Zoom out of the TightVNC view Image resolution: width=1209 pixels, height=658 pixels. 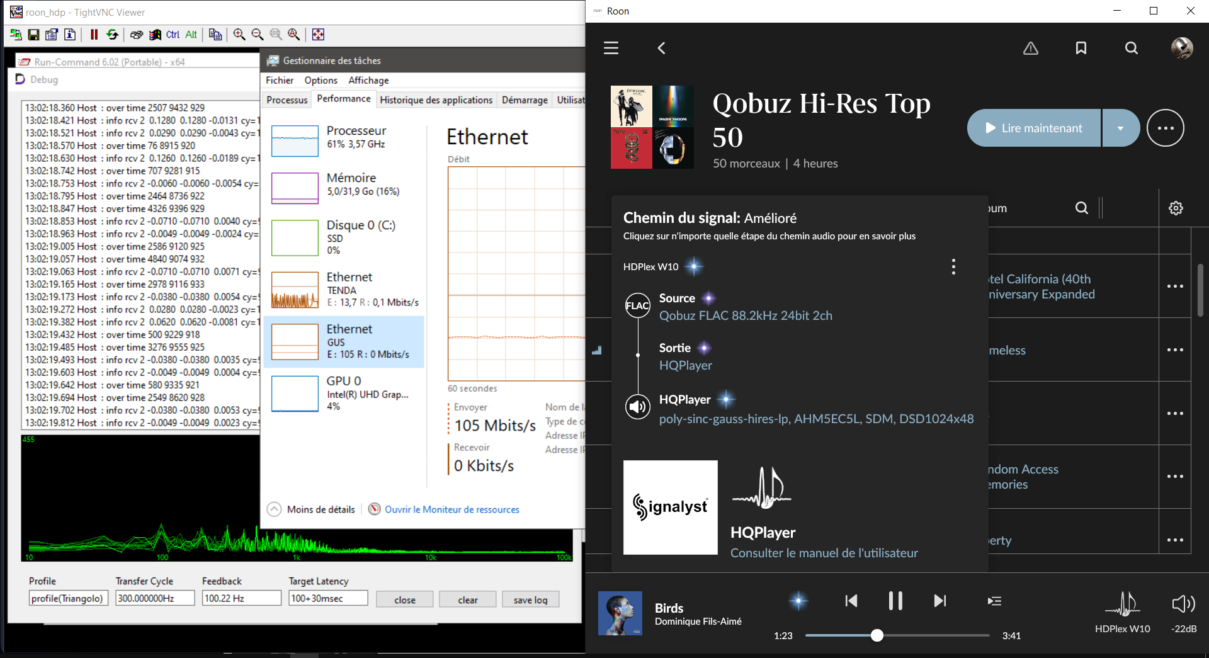[258, 35]
